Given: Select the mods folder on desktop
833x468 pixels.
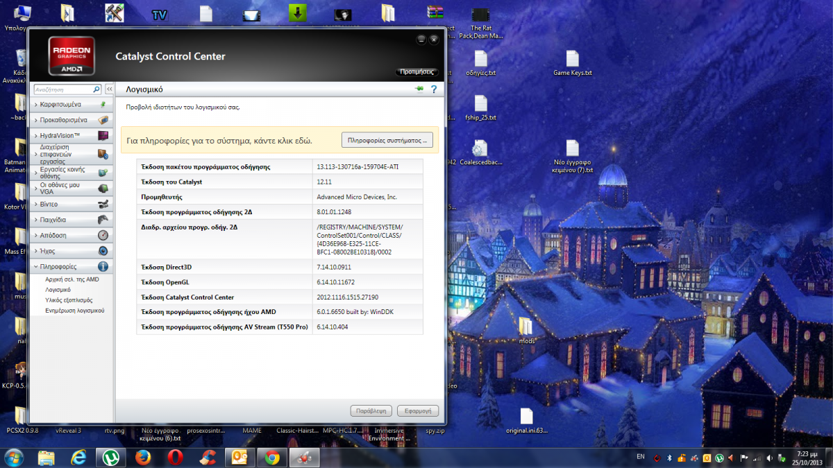Looking at the screenshot, I should coord(525,331).
